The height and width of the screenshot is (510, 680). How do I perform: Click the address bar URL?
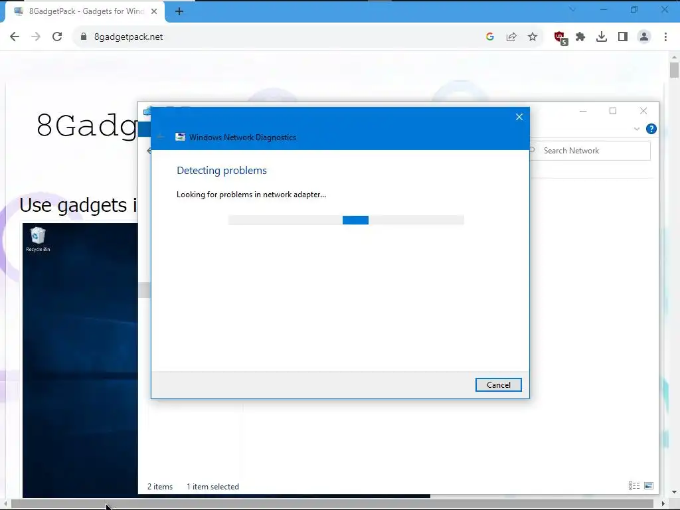click(128, 37)
